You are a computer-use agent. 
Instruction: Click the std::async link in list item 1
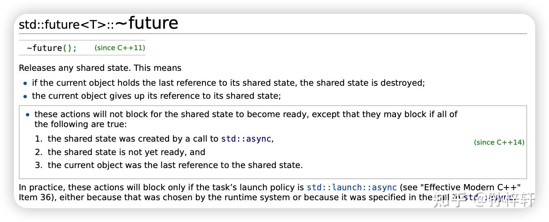pos(247,139)
